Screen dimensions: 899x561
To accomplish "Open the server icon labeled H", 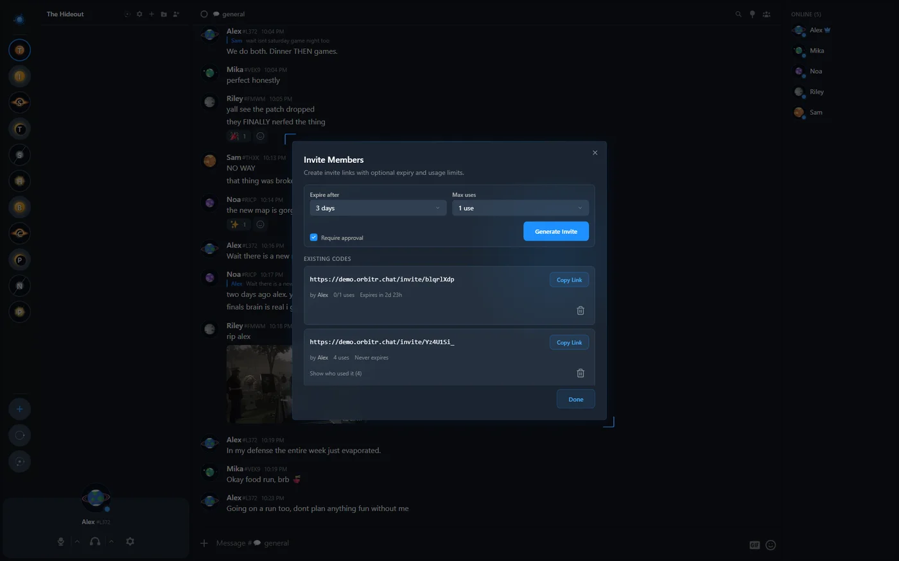I will tap(19, 181).
